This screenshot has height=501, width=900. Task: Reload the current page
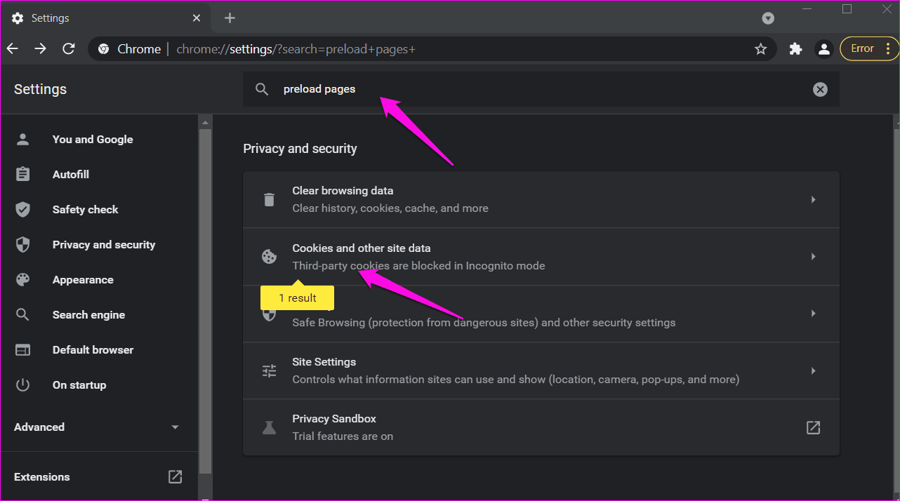[x=69, y=48]
